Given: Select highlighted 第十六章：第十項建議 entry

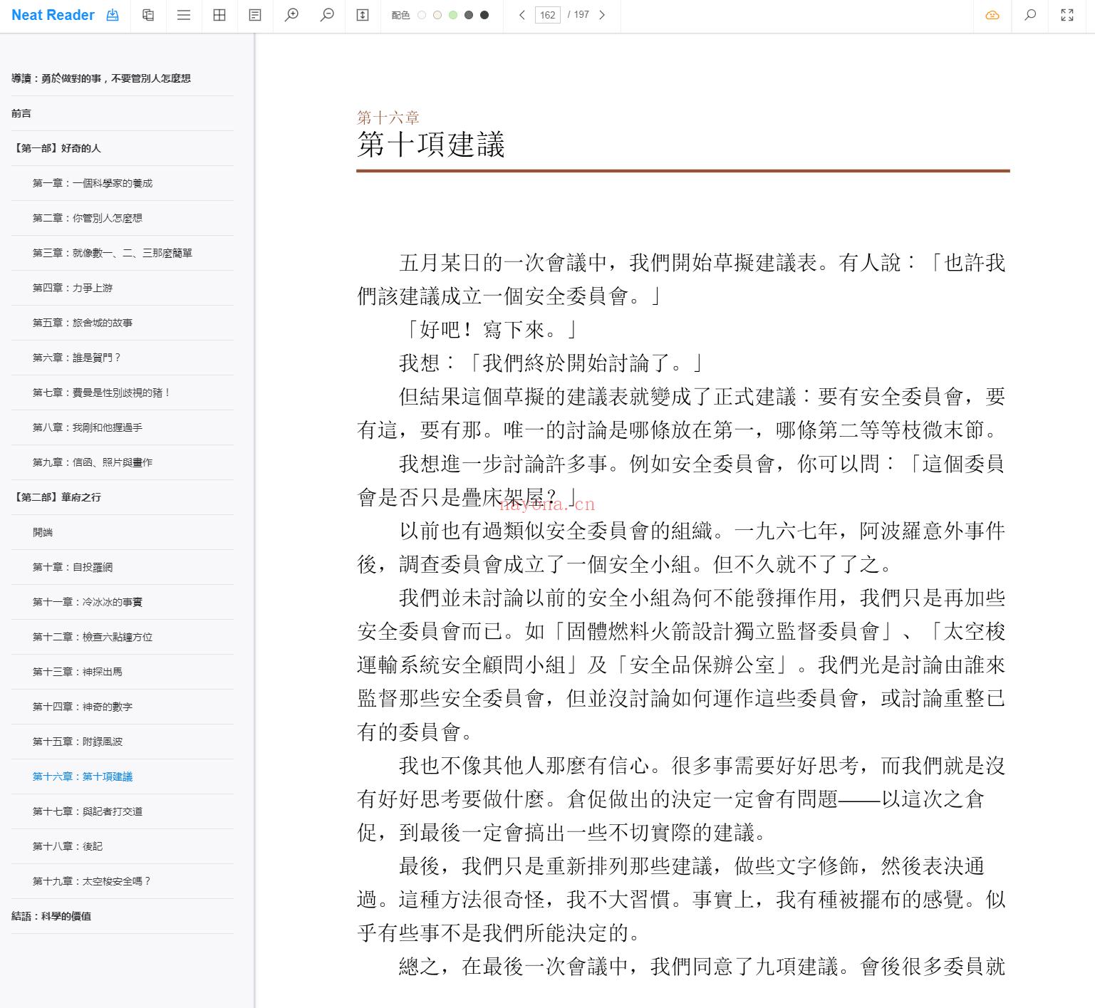Looking at the screenshot, I should [x=83, y=776].
